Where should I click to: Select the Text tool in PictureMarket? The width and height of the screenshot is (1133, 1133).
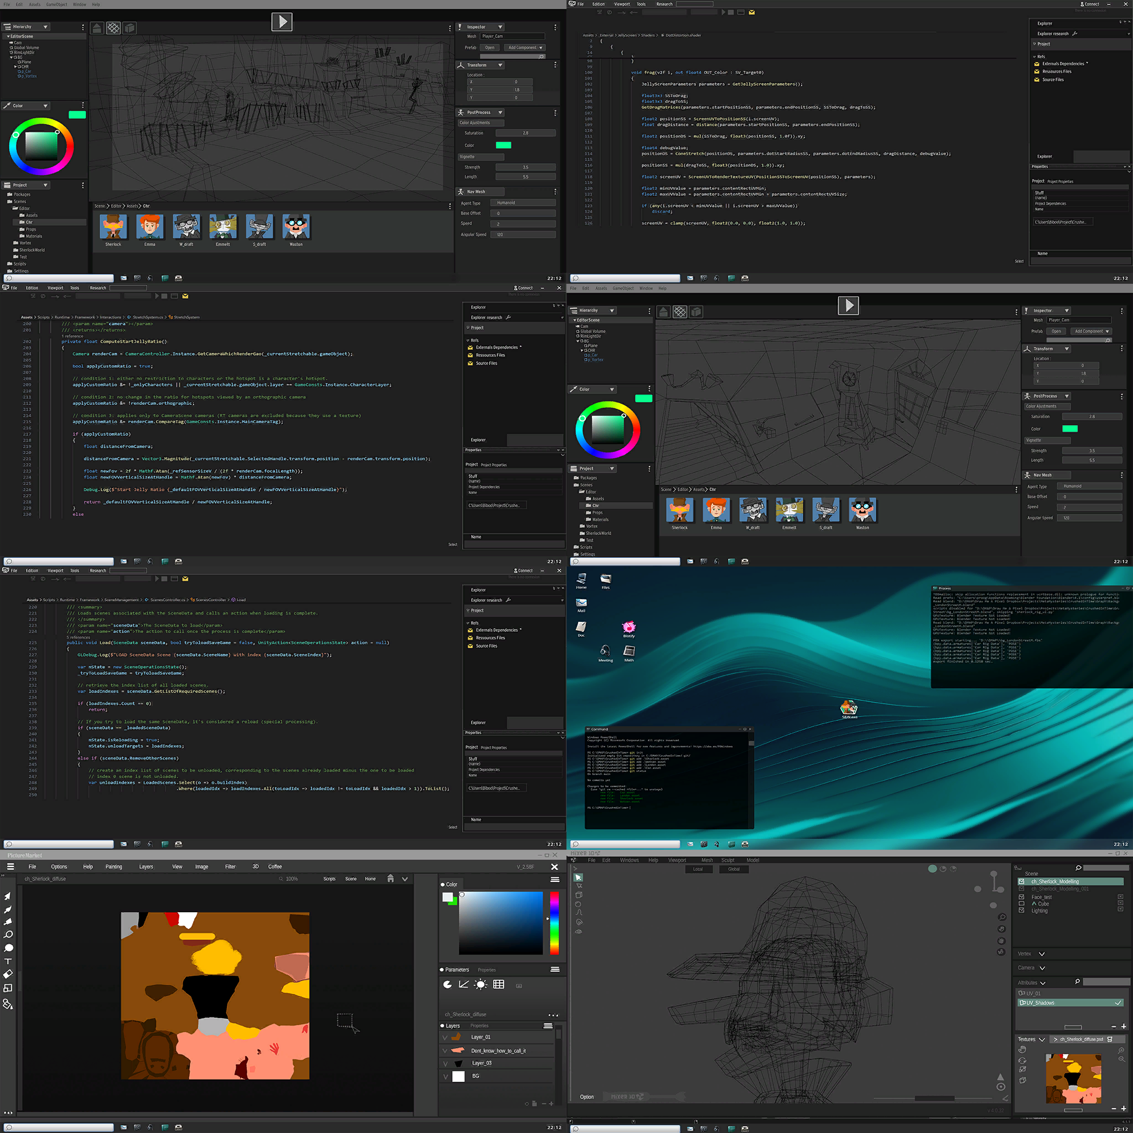[8, 961]
